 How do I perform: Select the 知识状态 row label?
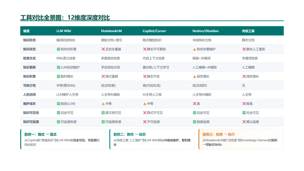pos(30,49)
